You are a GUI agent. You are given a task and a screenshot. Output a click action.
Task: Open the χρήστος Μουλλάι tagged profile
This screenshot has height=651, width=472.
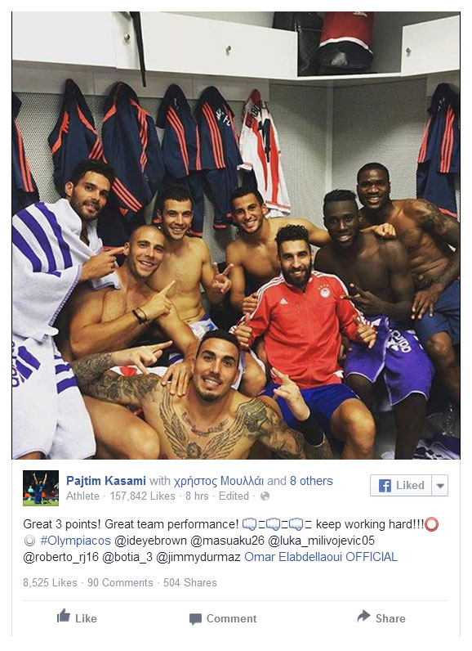(x=219, y=481)
